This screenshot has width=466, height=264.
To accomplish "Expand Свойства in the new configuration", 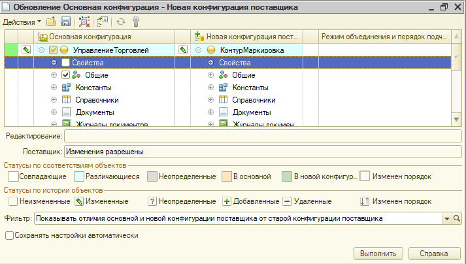I will click(x=210, y=63).
